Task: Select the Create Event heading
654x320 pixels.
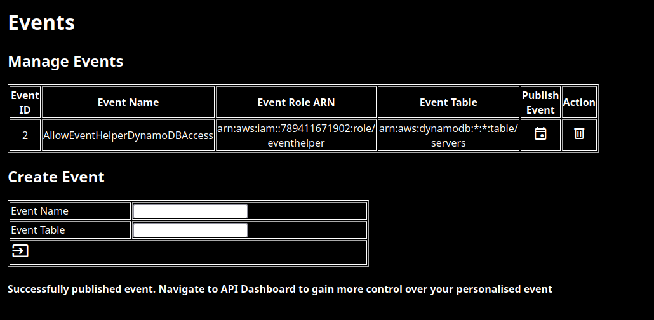Action: pyautogui.click(x=56, y=177)
